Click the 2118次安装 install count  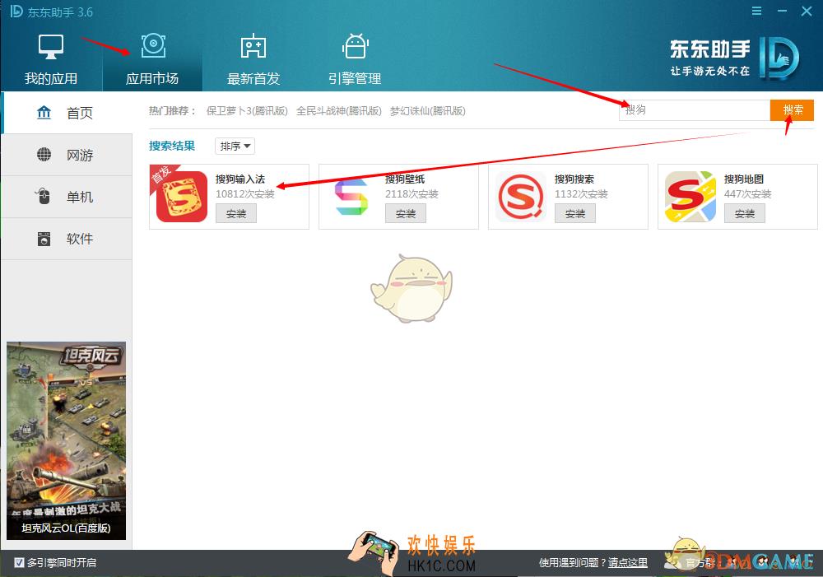(x=412, y=193)
